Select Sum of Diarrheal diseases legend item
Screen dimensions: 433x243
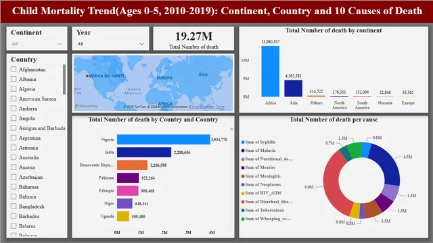(x=267, y=202)
